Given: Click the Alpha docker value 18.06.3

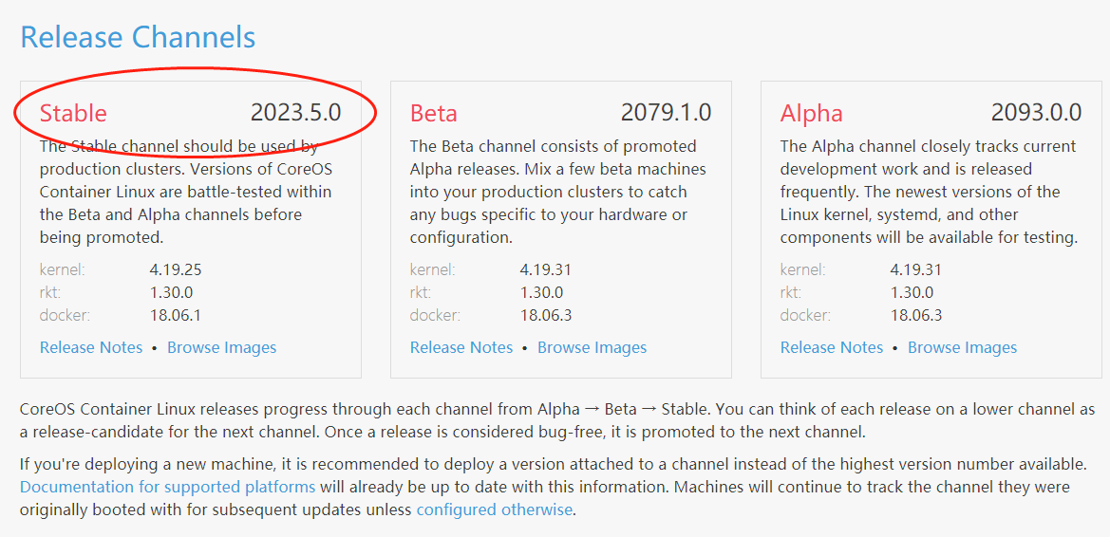Looking at the screenshot, I should (x=916, y=315).
